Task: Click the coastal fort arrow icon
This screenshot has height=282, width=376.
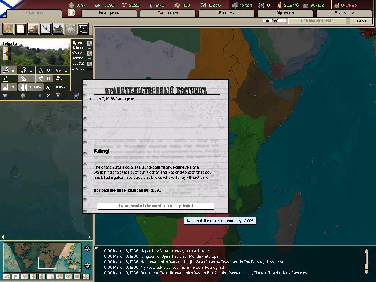Action: coord(23,79)
